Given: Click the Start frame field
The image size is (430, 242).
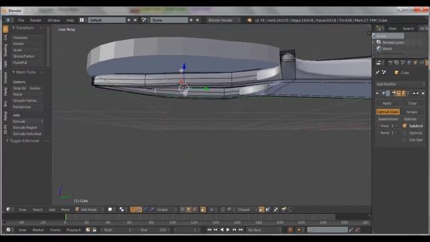Looking at the screenshot, I should click(x=117, y=230).
